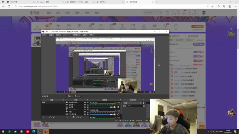The image size is (239, 134).
Task: Undock the OBS sources panel via header icon
Action: [87, 100]
